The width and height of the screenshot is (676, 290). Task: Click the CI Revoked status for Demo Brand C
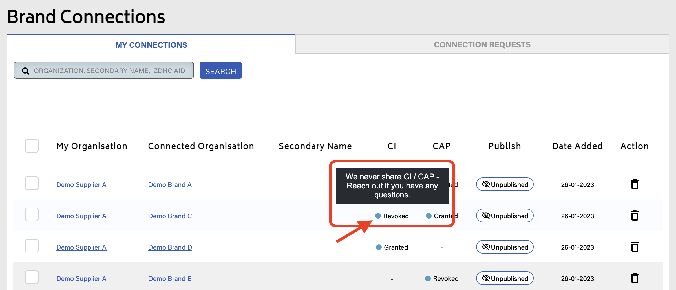click(392, 216)
